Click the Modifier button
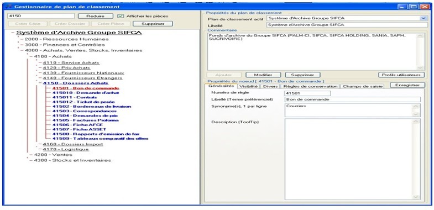 (263, 75)
